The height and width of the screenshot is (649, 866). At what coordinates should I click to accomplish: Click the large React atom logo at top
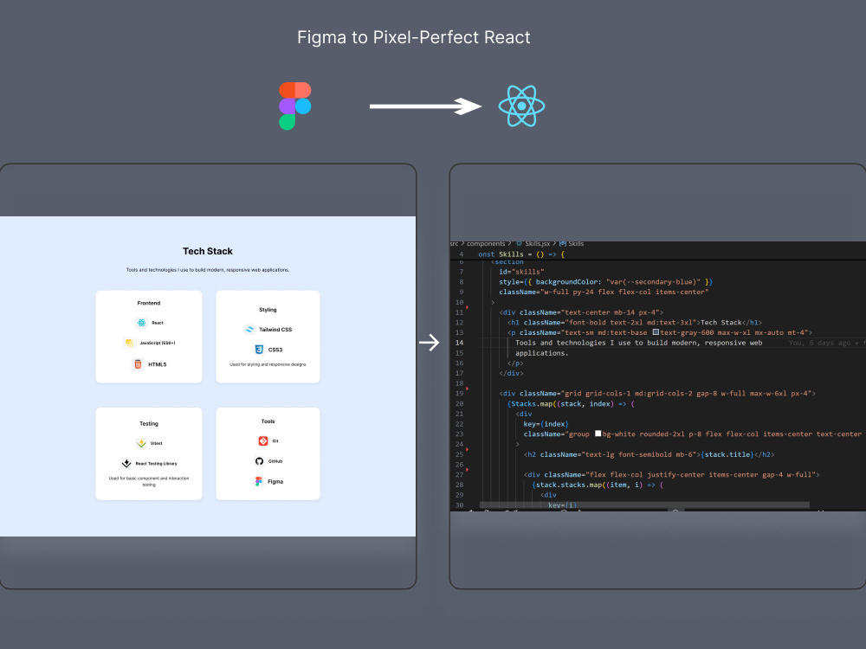pos(521,106)
